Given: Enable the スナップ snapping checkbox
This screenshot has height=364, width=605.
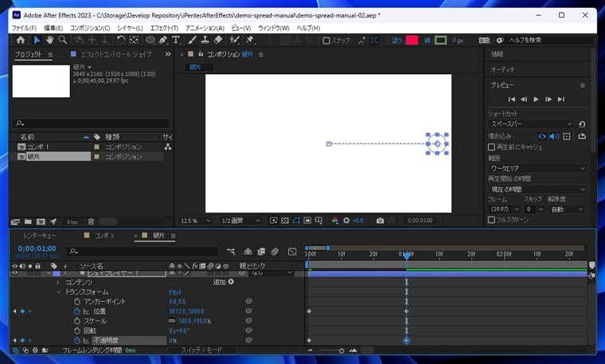Looking at the screenshot, I should coord(326,40).
